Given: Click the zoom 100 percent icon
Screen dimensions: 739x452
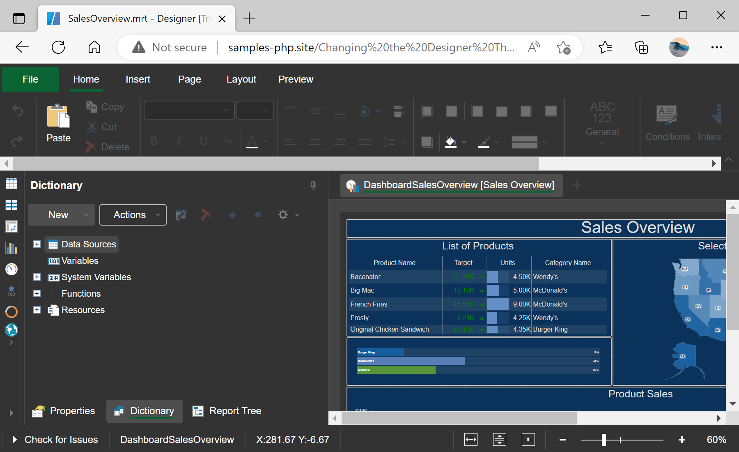Looking at the screenshot, I should point(528,440).
